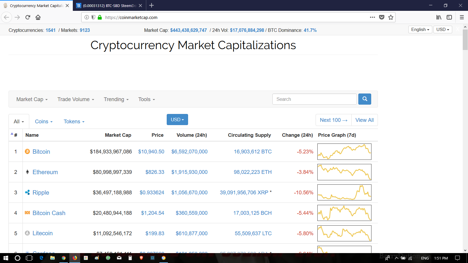Open the Trending dropdown menu
Image resolution: width=468 pixels, height=263 pixels.
(x=116, y=99)
